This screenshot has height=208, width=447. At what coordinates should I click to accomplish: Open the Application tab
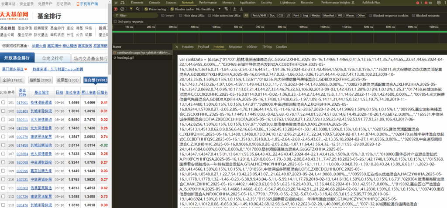pyautogui.click(x=248, y=3)
